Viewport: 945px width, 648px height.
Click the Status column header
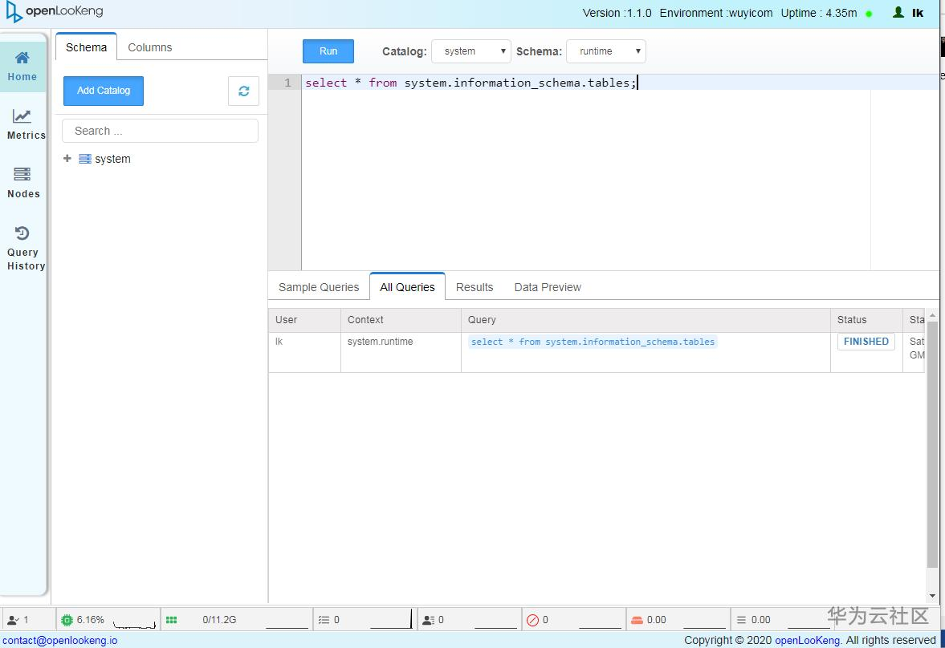pyautogui.click(x=866, y=320)
